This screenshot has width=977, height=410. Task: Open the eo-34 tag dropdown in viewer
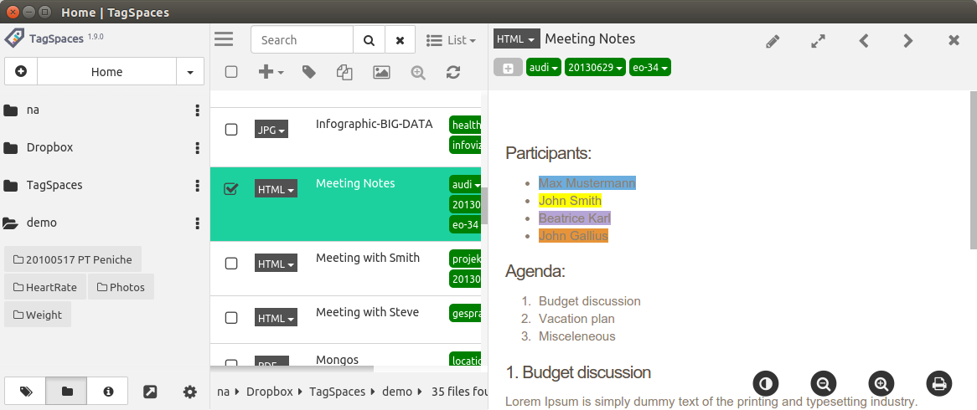(x=650, y=67)
